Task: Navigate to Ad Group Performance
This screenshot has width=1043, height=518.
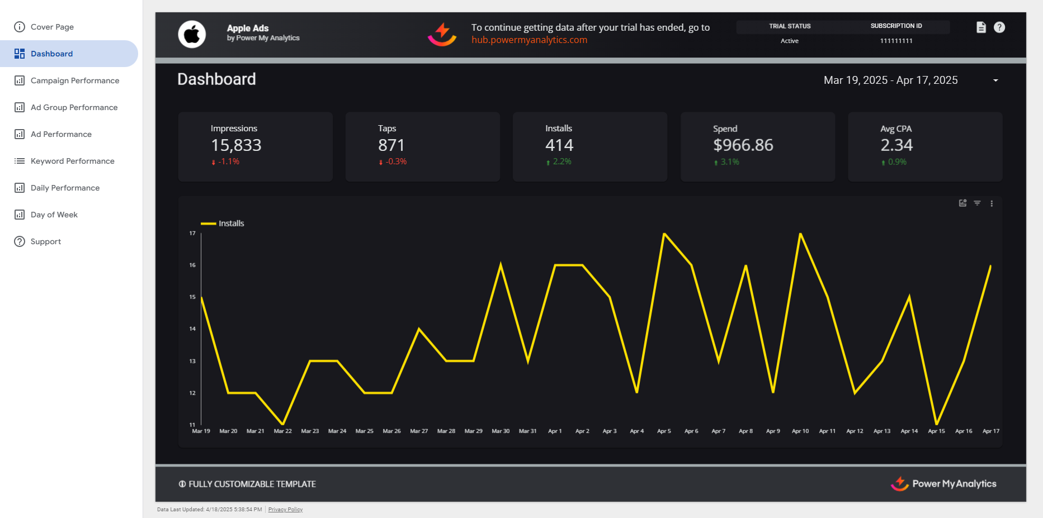Action: click(x=74, y=107)
